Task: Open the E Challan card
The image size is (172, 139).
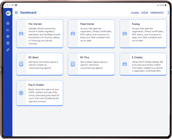Action: pyautogui.click(x=143, y=64)
